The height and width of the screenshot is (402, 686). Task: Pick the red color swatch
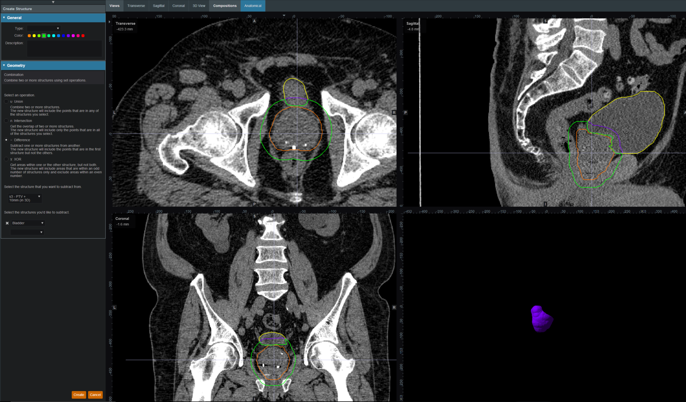click(83, 36)
